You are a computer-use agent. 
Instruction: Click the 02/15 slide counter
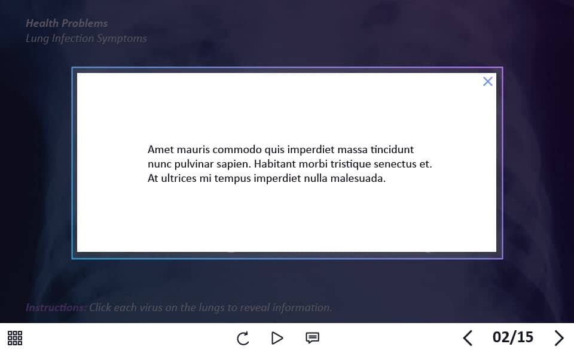coord(512,337)
